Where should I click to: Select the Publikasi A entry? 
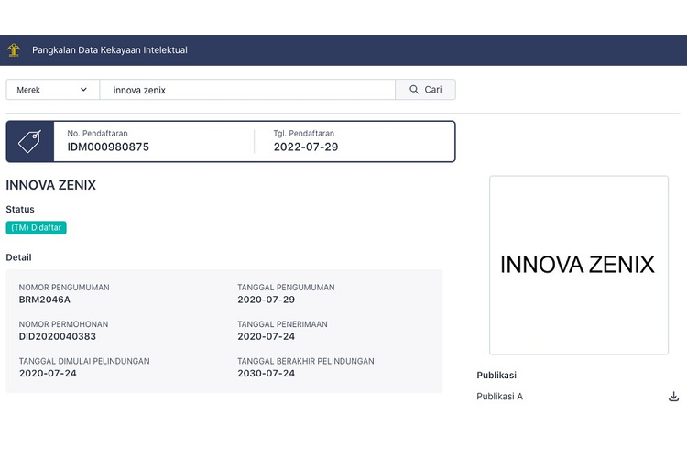click(499, 397)
